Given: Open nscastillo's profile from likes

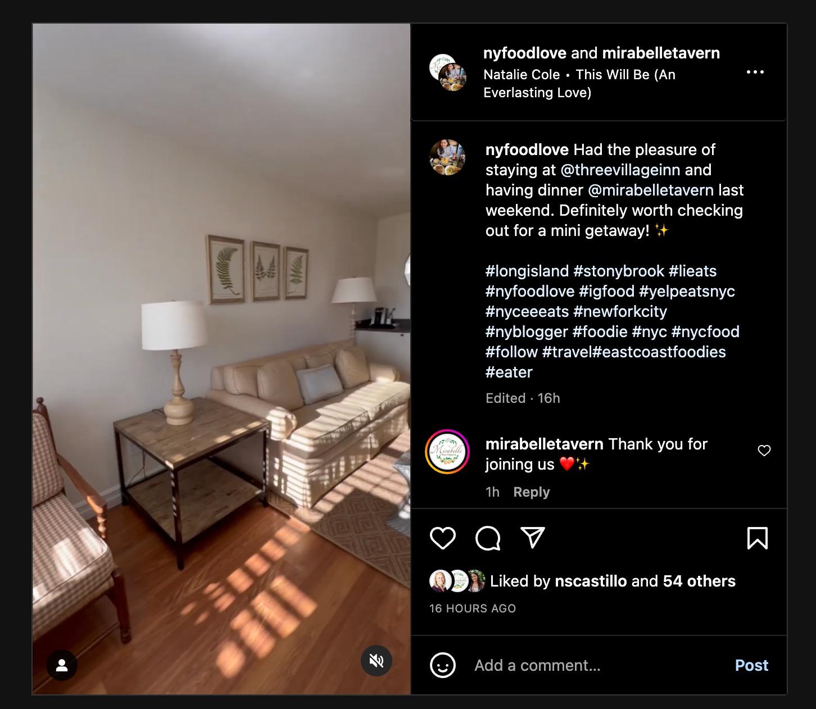Looking at the screenshot, I should point(591,581).
